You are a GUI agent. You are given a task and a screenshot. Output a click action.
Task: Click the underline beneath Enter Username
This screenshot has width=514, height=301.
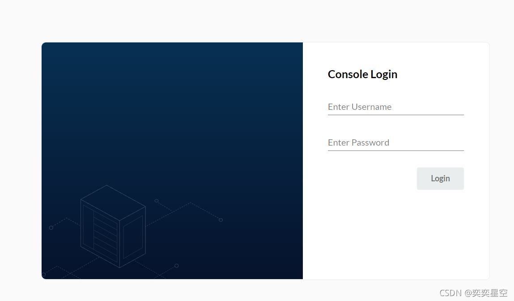coord(395,115)
